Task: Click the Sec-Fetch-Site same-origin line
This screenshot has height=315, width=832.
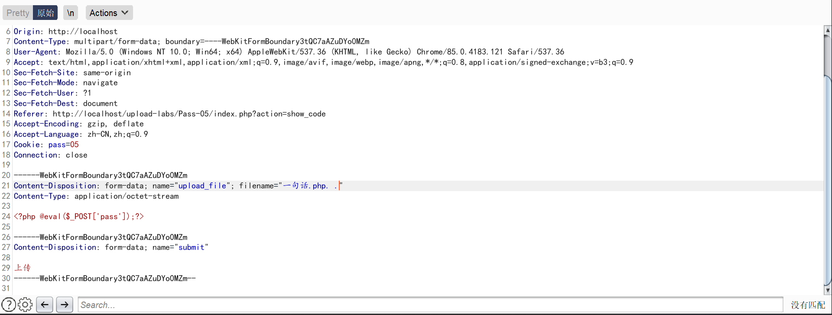Action: pos(72,73)
